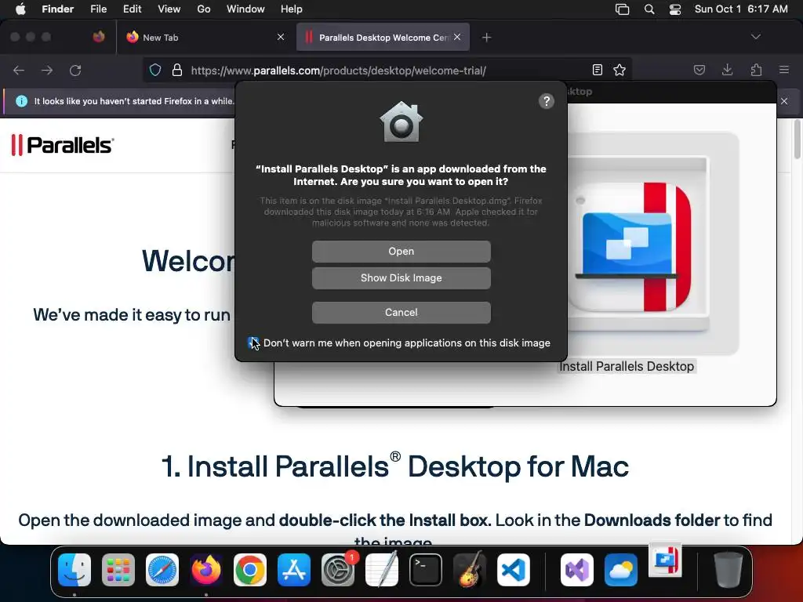This screenshot has height=602, width=803.
Task: Switch to Parallels Desktop Welcome Center tab
Action: coord(383,38)
